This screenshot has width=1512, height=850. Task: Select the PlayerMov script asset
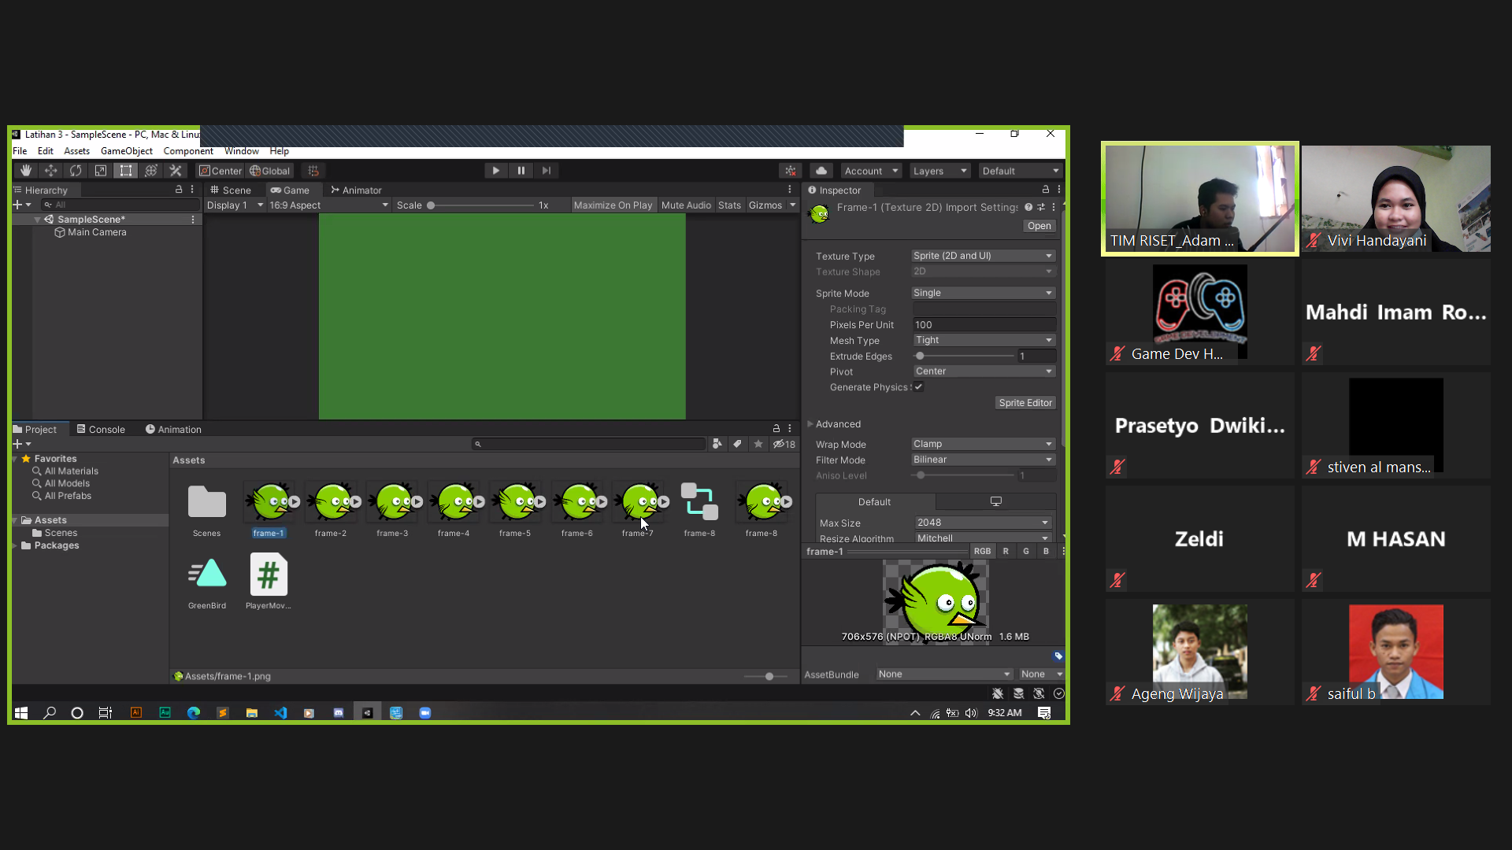269,581
